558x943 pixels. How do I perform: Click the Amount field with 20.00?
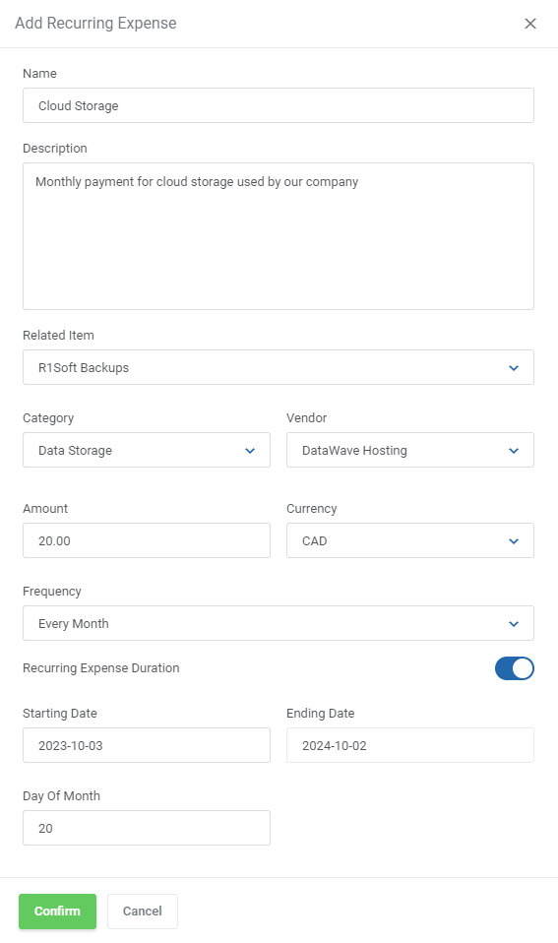tap(147, 540)
